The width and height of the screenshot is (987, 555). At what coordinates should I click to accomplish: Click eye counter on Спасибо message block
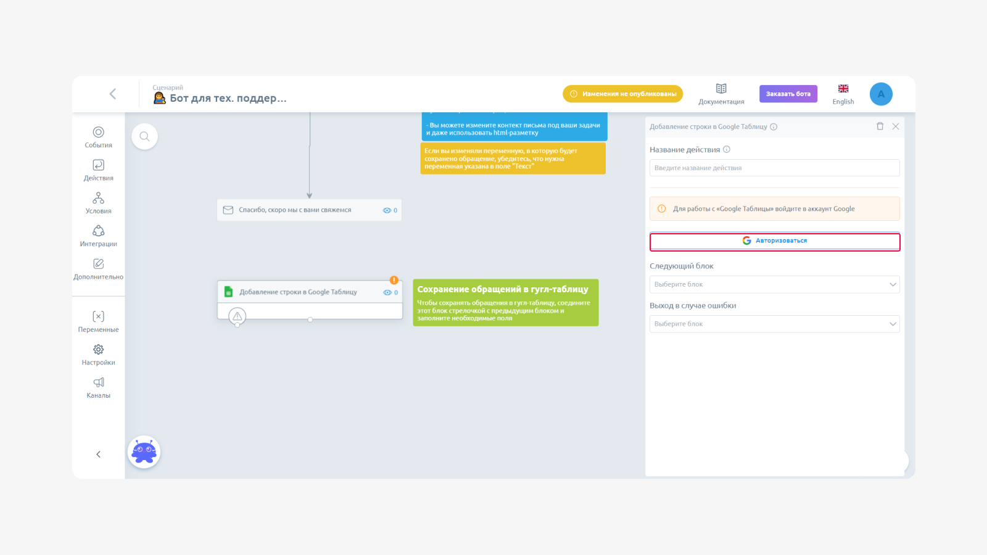[390, 210]
